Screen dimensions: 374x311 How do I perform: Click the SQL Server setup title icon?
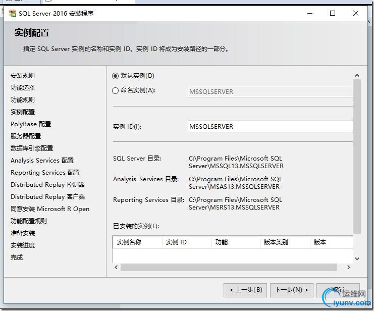click(x=13, y=13)
